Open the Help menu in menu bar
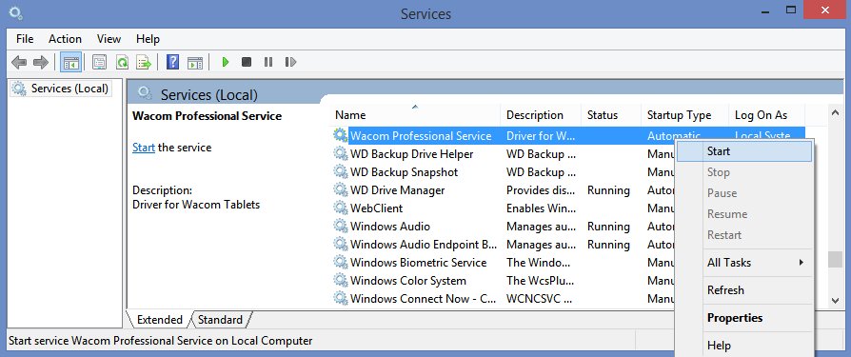This screenshot has height=357, width=851. pyautogui.click(x=148, y=39)
